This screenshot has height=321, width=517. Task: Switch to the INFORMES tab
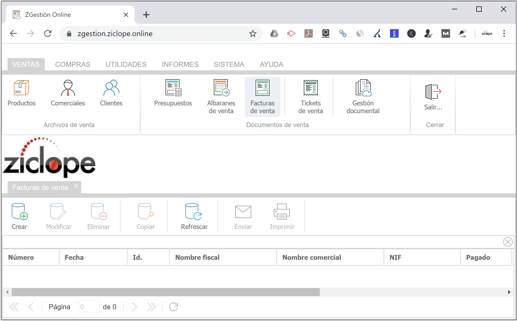(x=180, y=64)
